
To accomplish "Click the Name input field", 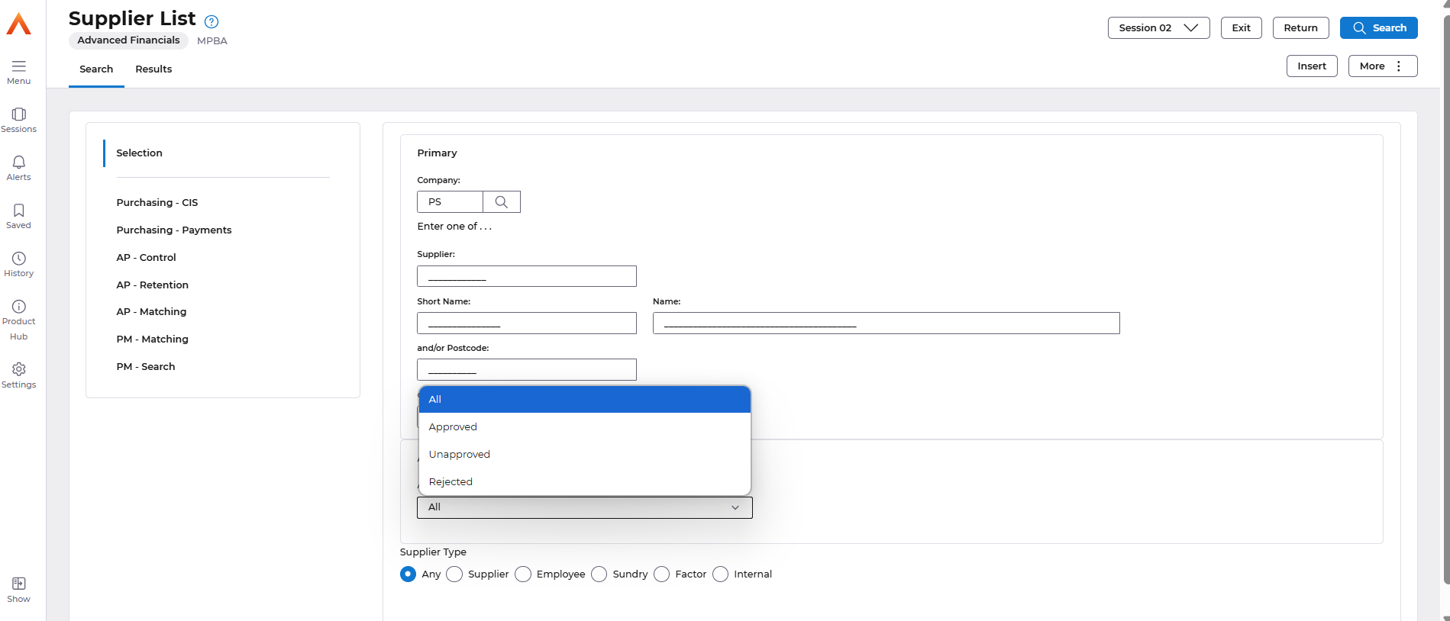I will click(886, 323).
